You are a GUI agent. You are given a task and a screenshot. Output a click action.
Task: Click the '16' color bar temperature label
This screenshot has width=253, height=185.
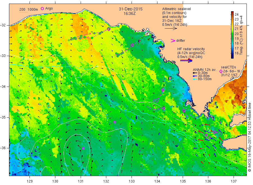pos(236,53)
